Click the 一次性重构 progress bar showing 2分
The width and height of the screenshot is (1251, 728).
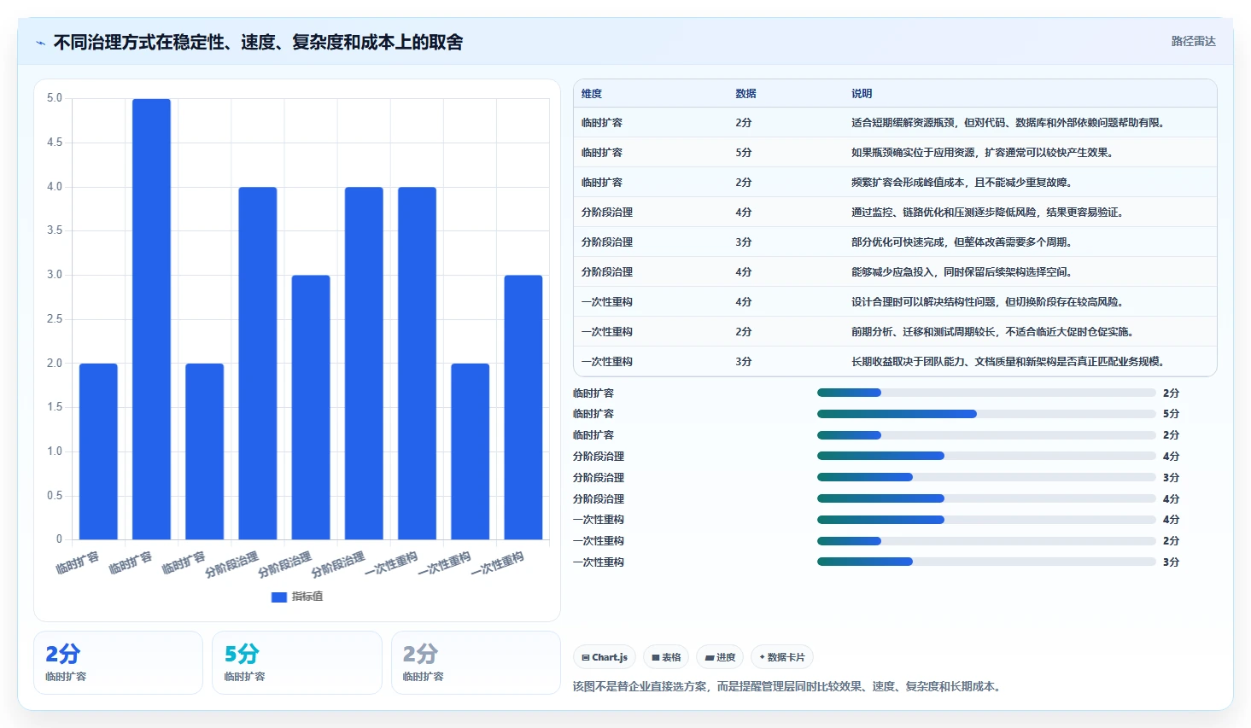point(986,541)
